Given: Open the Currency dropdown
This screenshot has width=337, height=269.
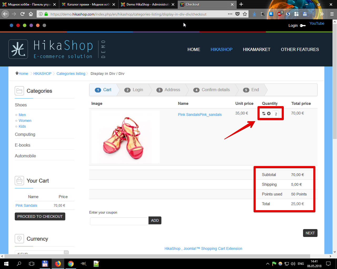Looking at the screenshot, I should (42, 253).
